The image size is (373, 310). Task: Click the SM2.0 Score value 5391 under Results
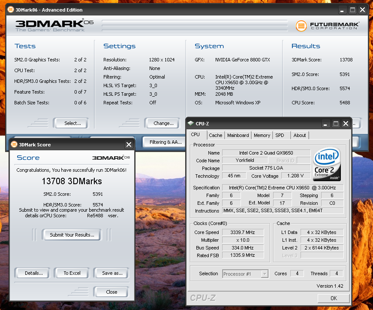345,74
